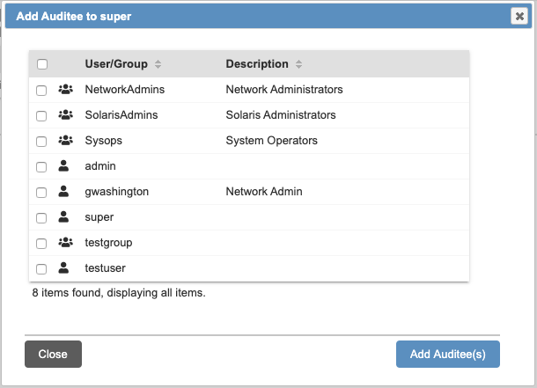Tick the super user checkbox
Image resolution: width=537 pixels, height=388 pixels.
point(41,218)
